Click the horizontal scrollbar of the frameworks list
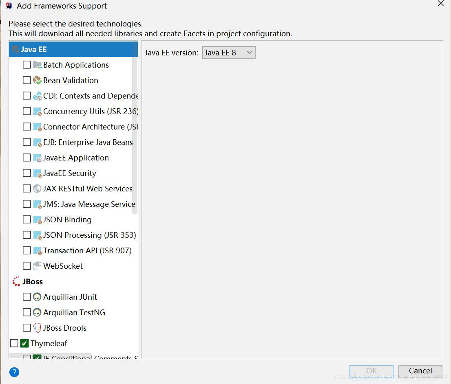This screenshot has width=451, height=384. click(x=50, y=356)
